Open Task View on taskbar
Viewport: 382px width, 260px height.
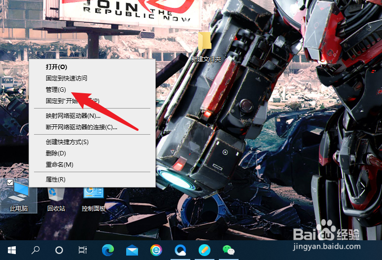83,250
